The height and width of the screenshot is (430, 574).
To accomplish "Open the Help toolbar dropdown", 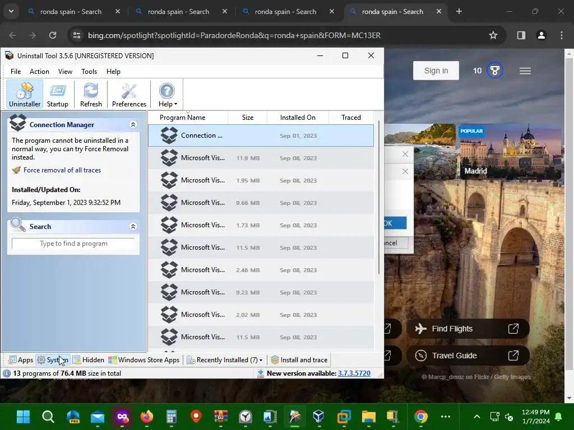I will [x=167, y=94].
